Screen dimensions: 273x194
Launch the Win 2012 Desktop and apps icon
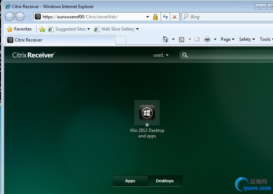click(147, 112)
